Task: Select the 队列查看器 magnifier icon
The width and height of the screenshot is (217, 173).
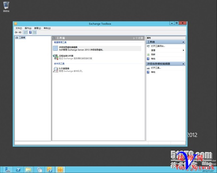Action: (55, 70)
